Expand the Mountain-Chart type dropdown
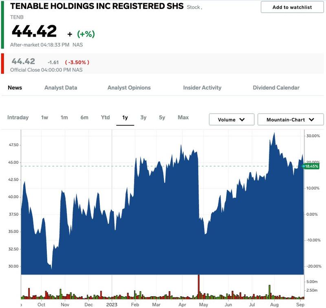326x308 pixels. [291, 120]
